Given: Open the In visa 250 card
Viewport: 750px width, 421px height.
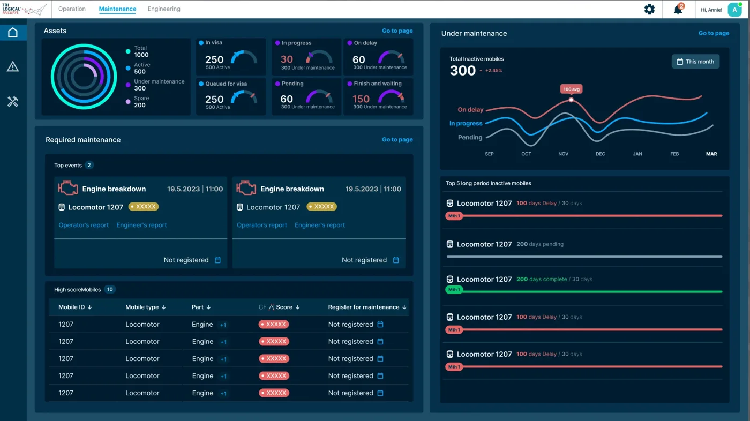Looking at the screenshot, I should click(230, 56).
